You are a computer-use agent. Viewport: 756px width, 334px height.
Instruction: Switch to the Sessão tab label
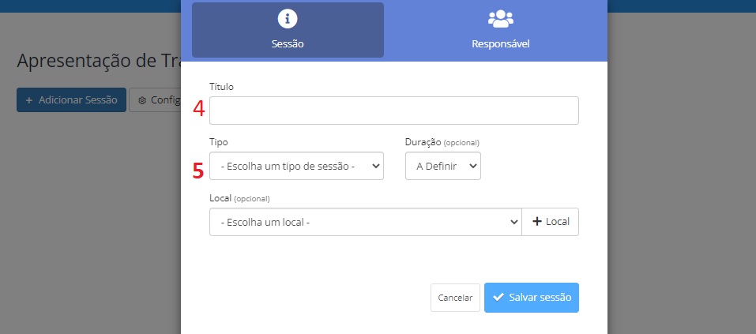click(x=288, y=44)
